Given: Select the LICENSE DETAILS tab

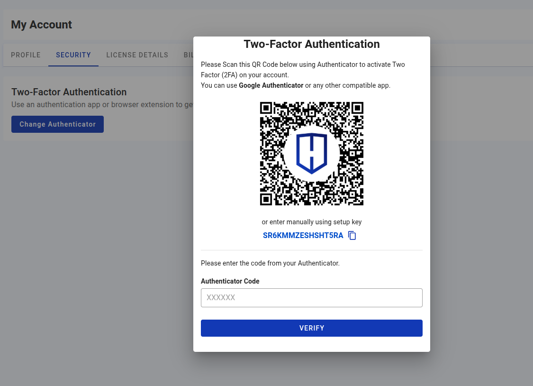Looking at the screenshot, I should [x=137, y=55].
